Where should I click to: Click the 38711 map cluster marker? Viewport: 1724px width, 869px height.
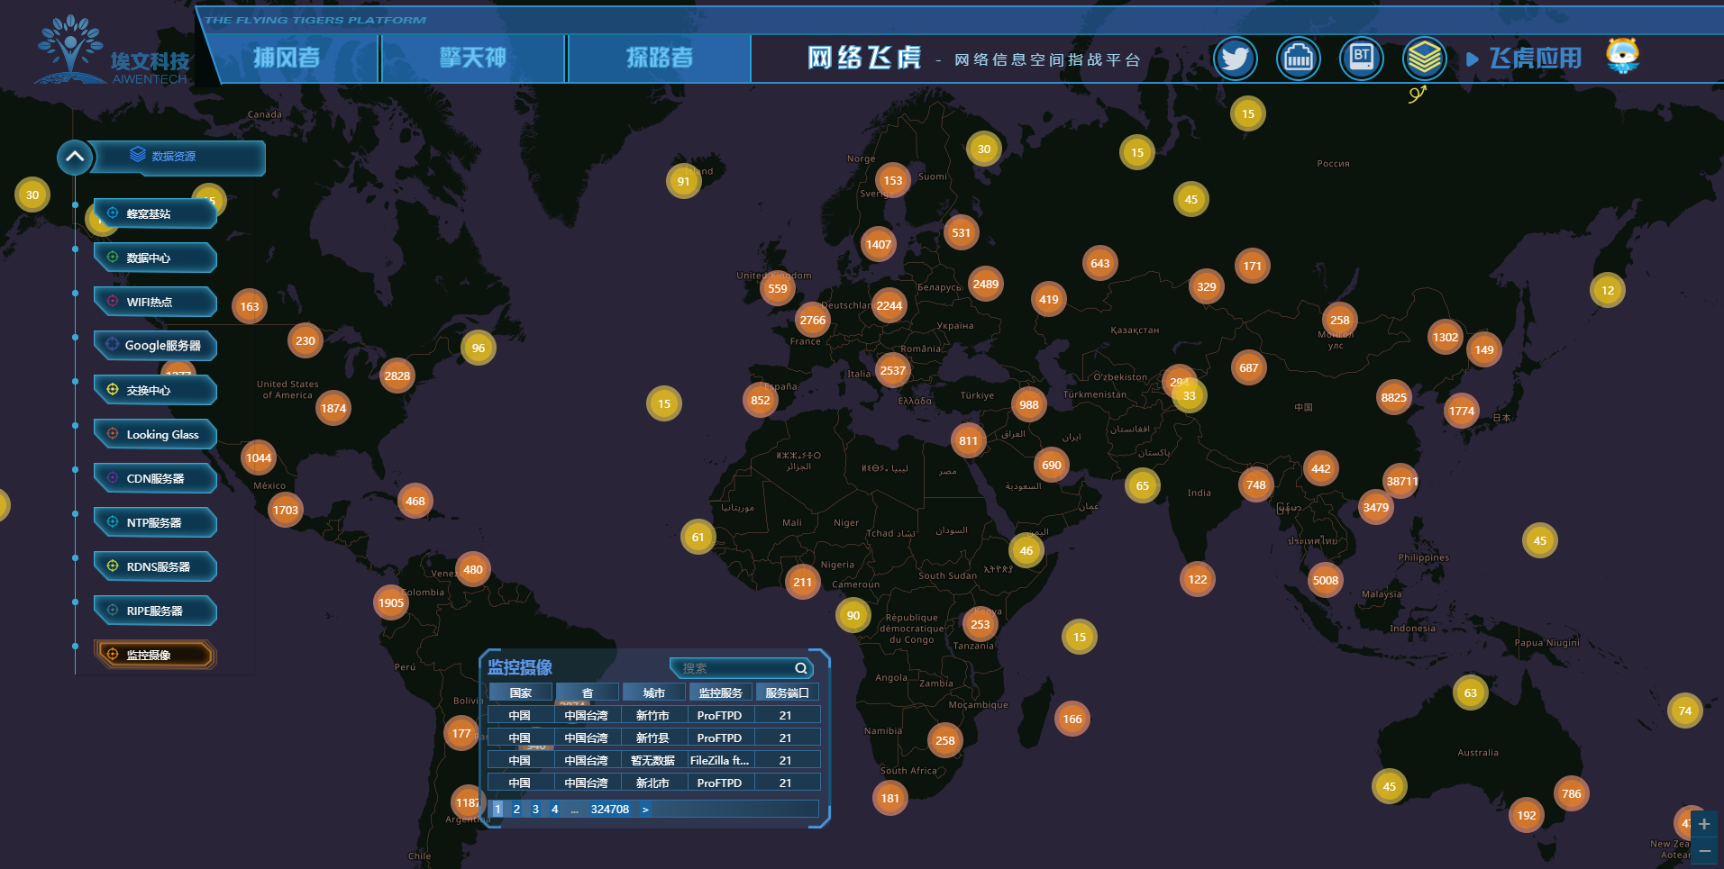point(1400,481)
